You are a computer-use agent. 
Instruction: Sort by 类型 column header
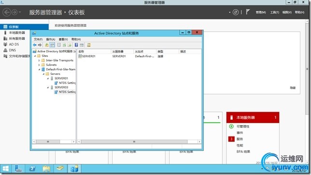[x=168, y=51]
